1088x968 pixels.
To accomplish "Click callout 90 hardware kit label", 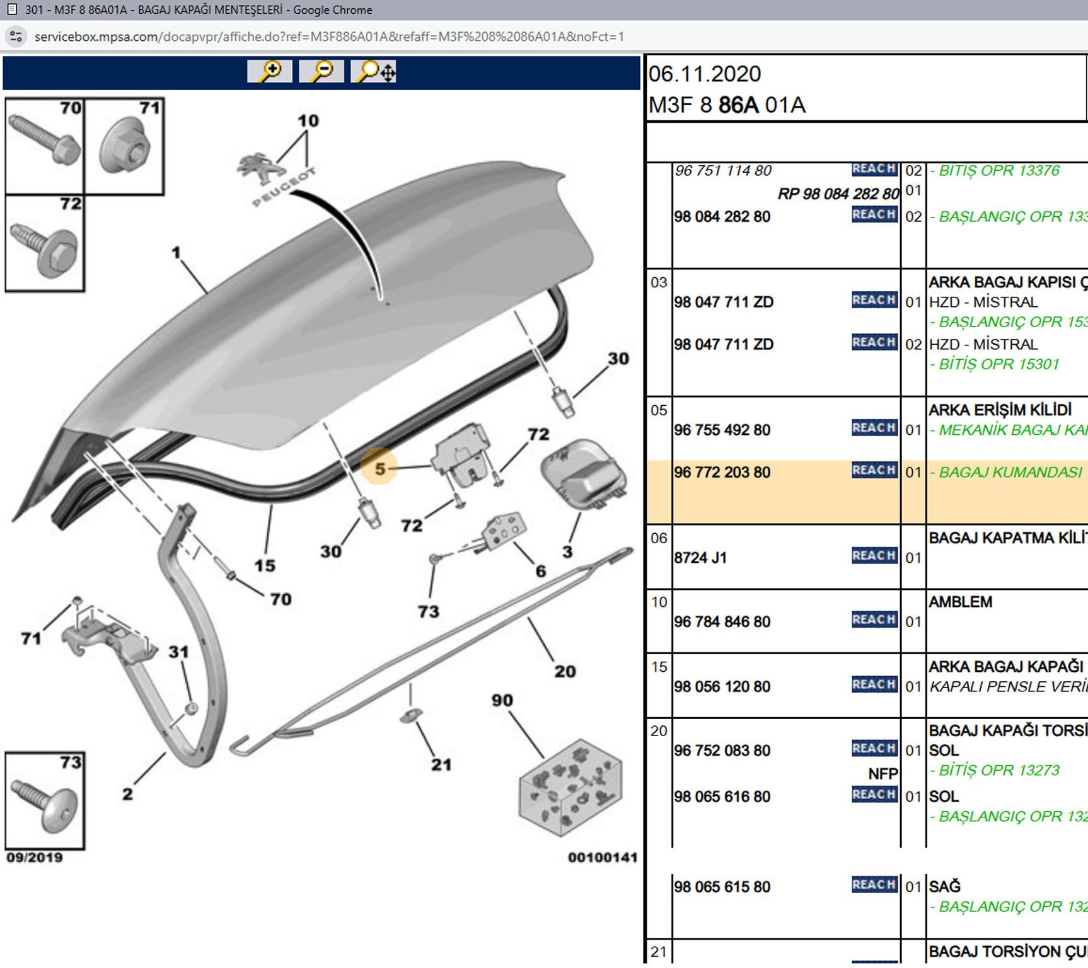I will (502, 701).
